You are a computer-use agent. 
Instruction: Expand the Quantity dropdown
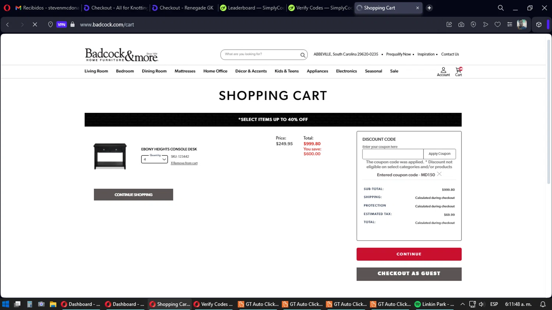point(155,159)
